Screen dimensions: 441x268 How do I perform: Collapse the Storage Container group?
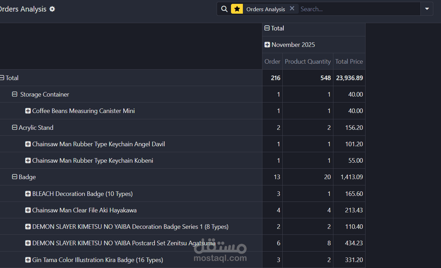(x=15, y=94)
